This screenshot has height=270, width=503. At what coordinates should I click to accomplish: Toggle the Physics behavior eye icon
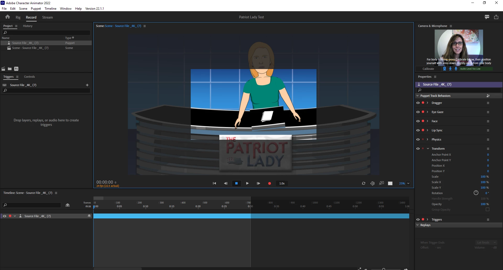tap(418, 139)
